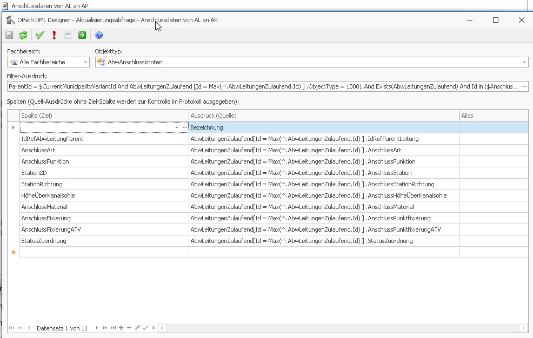Screen dimensions: 533x338
Task: Click the red exclamation mark icon
Action: (54, 35)
